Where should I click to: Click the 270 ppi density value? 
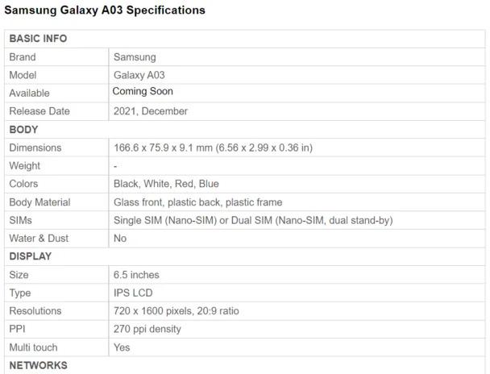pyautogui.click(x=147, y=329)
